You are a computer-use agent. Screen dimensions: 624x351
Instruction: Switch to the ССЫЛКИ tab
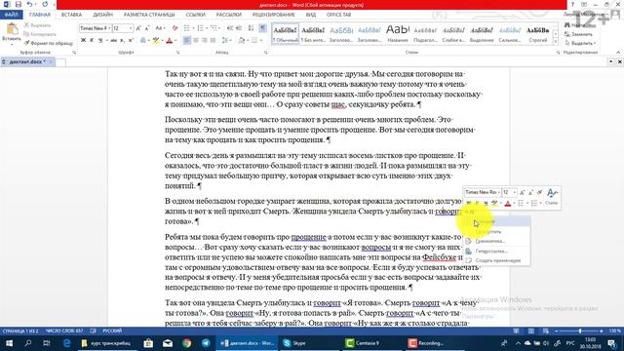195,15
